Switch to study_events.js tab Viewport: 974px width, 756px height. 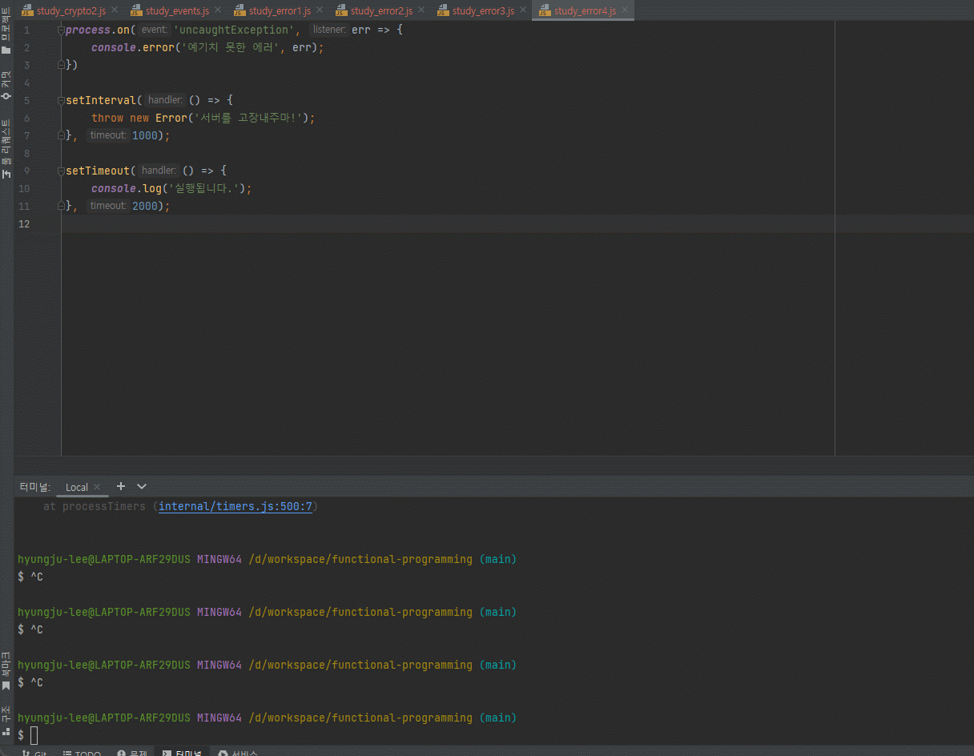pyautogui.click(x=176, y=11)
